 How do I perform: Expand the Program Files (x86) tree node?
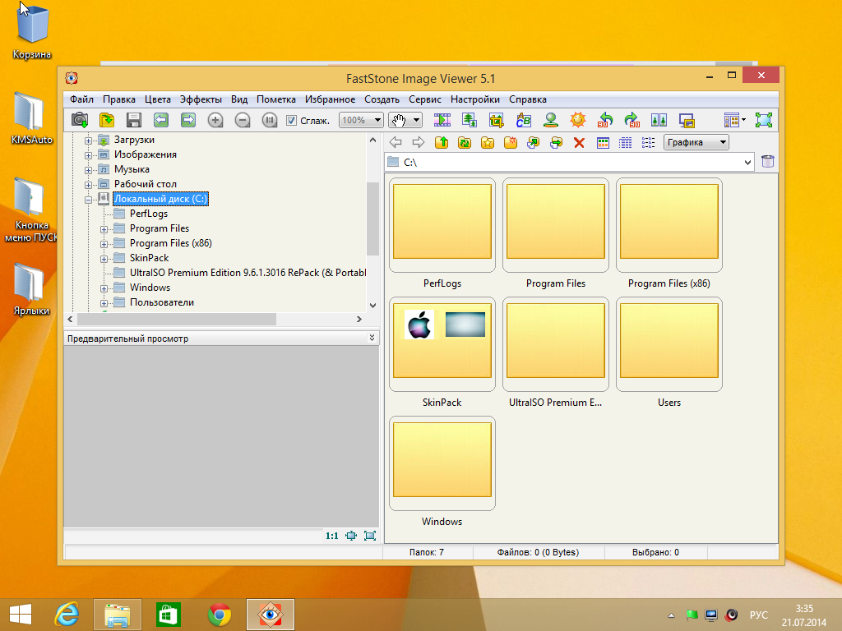[104, 244]
